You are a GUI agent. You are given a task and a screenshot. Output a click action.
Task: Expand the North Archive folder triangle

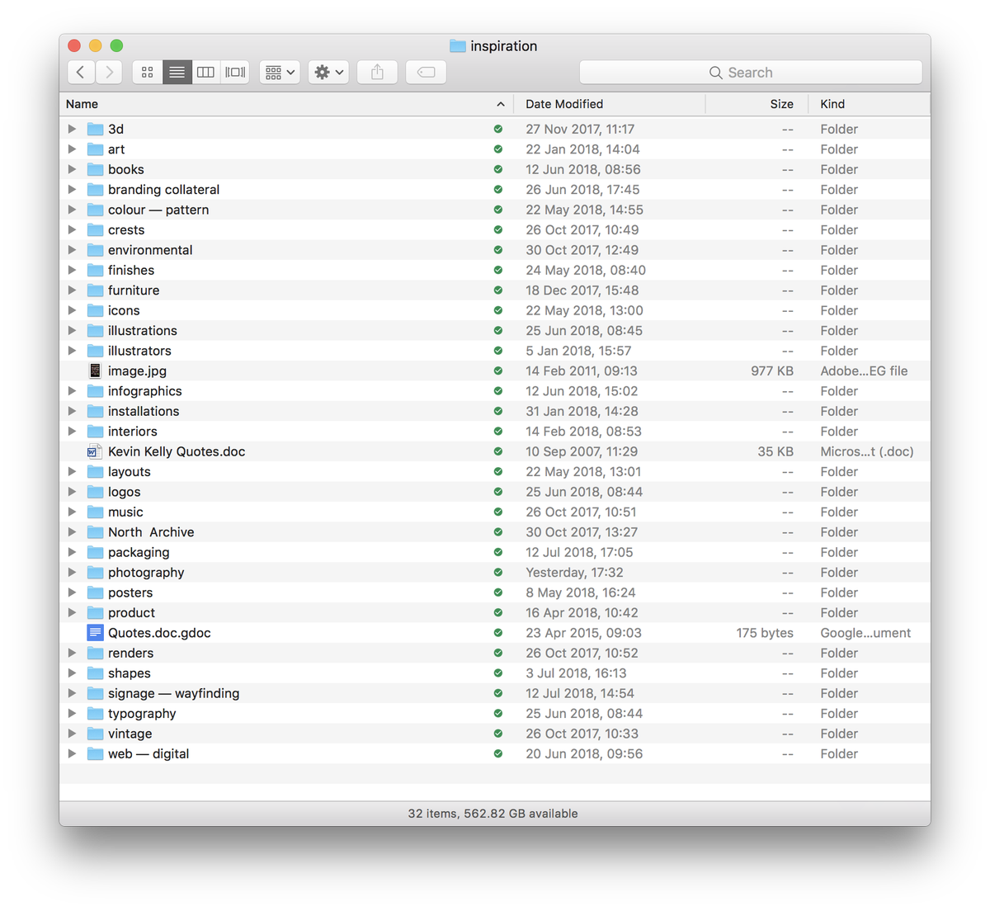point(72,532)
